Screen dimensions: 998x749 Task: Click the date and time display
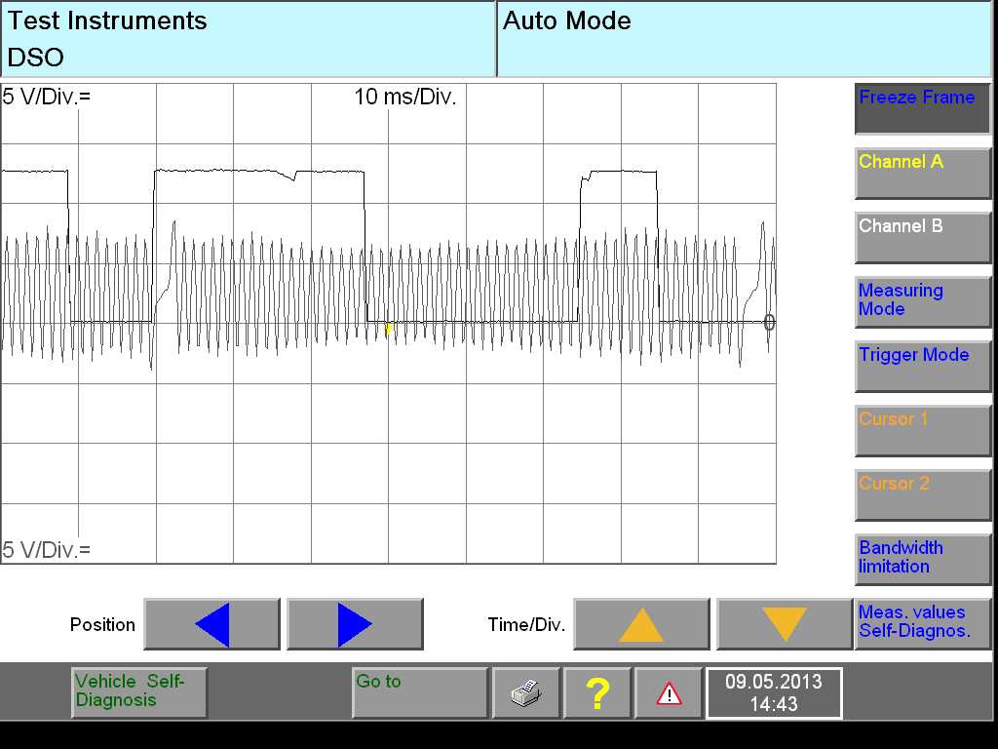pyautogui.click(x=773, y=692)
